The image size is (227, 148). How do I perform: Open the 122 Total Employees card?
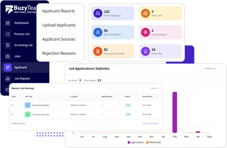point(113,13)
